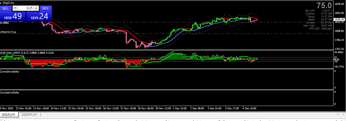346x121 pixels.
Task: Click the 1838.49 sell price tile
Action: pyautogui.click(x=13, y=16)
